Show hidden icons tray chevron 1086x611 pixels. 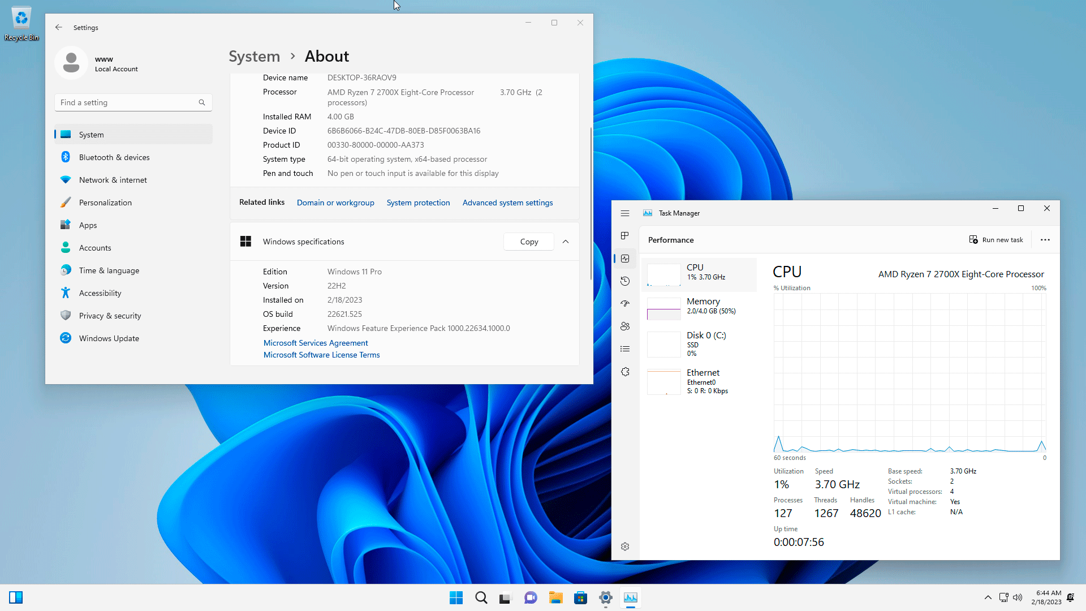[988, 597]
